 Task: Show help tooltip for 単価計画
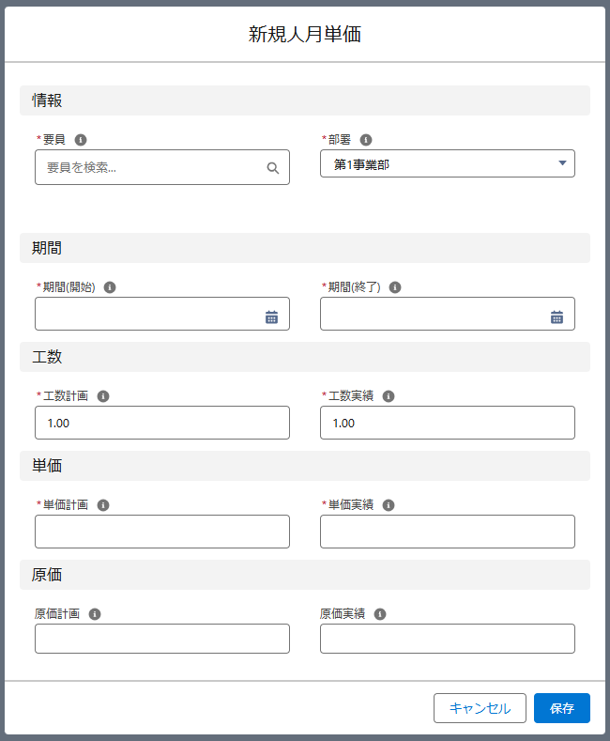tap(103, 505)
